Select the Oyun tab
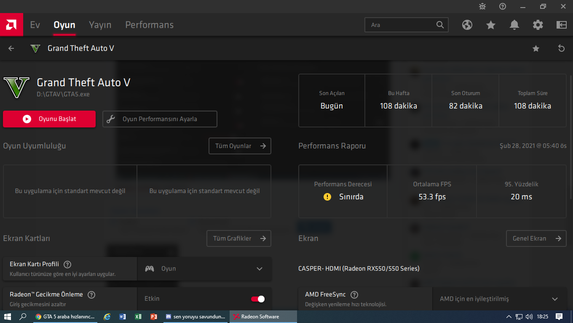Viewport: 573px width, 323px height. [64, 25]
